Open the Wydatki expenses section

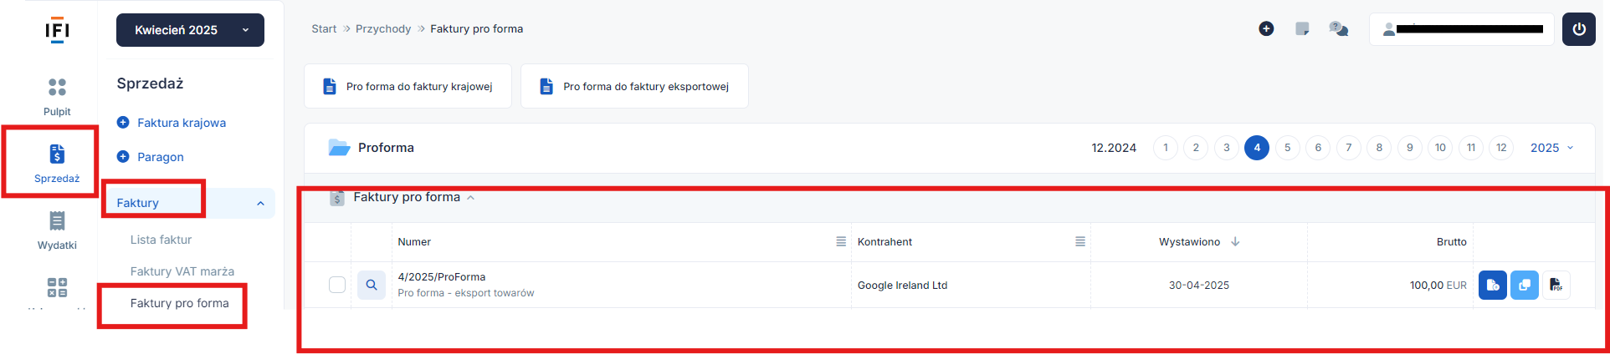coord(57,221)
